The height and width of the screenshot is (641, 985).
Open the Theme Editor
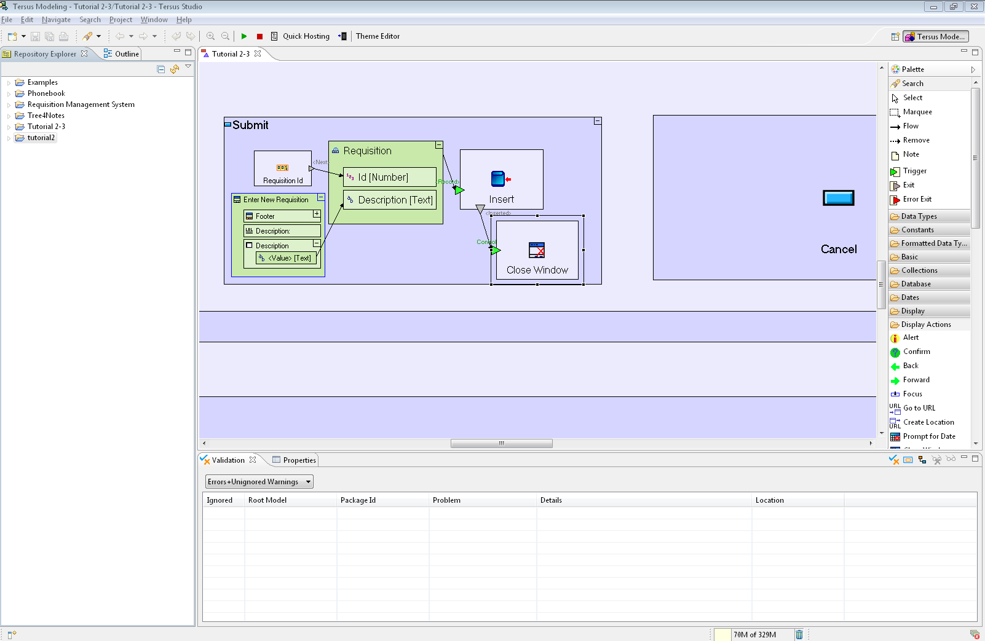[x=377, y=36]
